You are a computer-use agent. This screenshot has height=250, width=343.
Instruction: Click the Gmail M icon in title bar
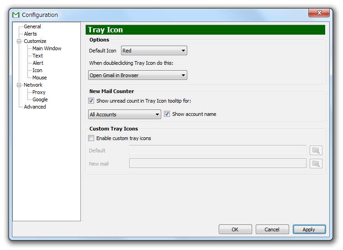click(x=16, y=15)
